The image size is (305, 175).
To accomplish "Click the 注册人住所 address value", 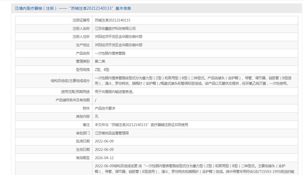I will pyautogui.click(x=119, y=37).
